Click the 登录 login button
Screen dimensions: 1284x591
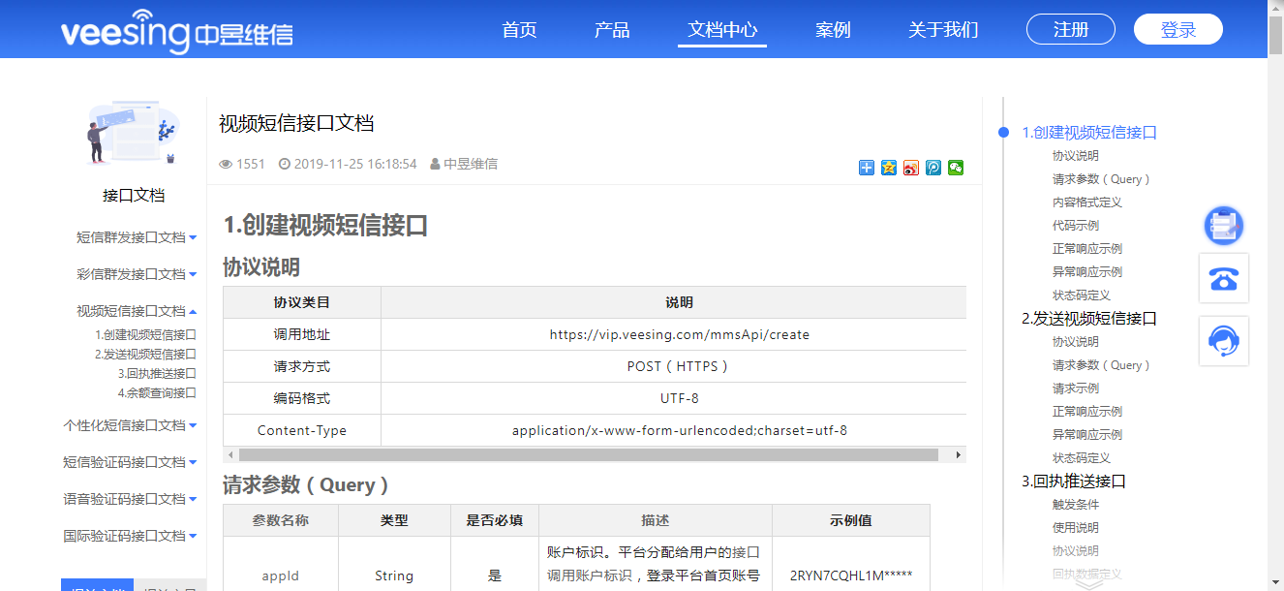tap(1178, 29)
